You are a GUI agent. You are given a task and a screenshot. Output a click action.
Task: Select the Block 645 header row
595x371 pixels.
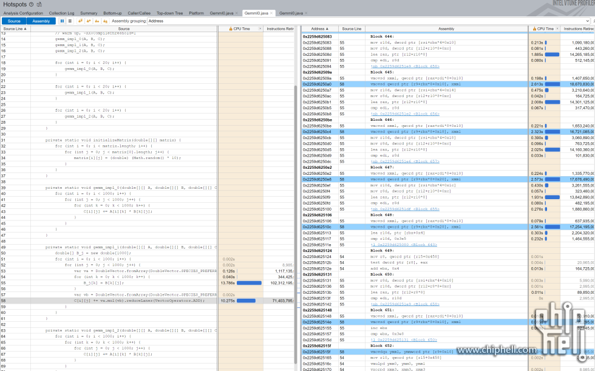click(x=448, y=72)
